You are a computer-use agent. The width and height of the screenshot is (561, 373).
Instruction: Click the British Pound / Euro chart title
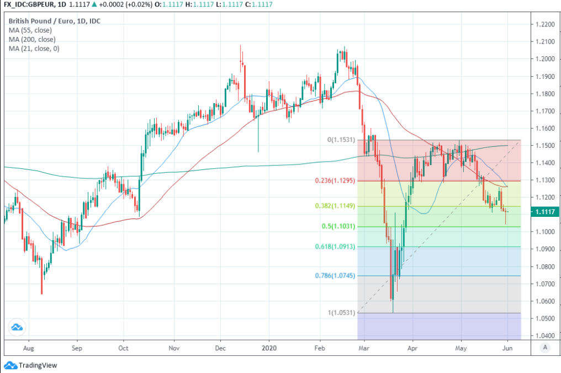point(54,21)
